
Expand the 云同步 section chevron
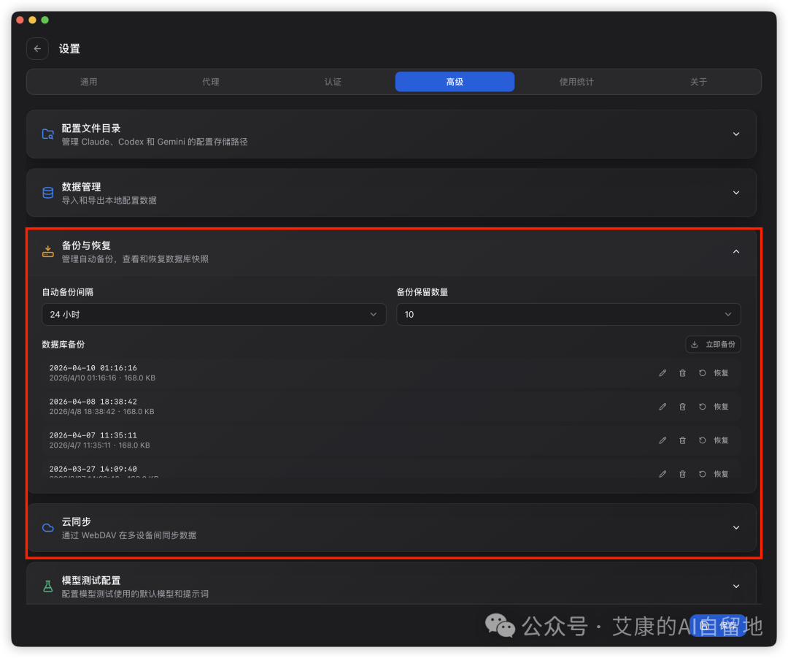736,528
